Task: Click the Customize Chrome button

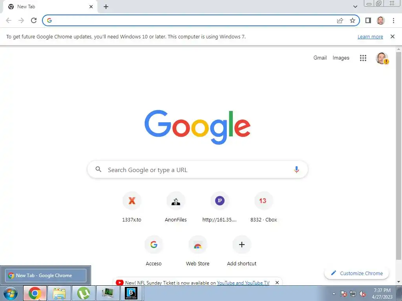Action: pos(356,273)
